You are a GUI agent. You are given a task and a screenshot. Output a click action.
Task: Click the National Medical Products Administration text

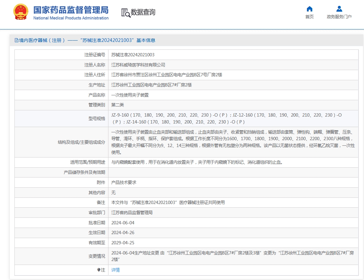[x=71, y=18]
